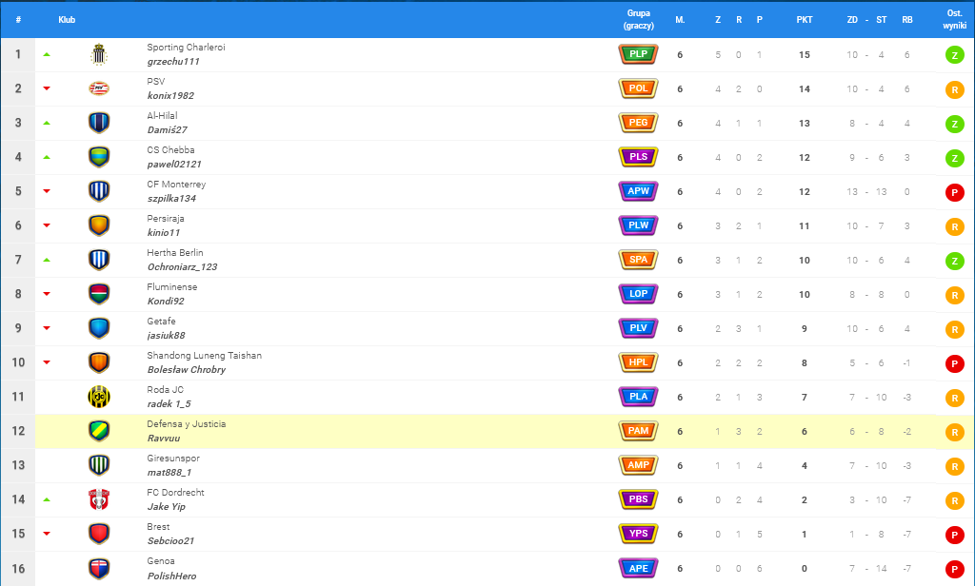This screenshot has height=586, width=975.
Task: Select the highlighted Defensa y Justicia row
Action: point(381,431)
